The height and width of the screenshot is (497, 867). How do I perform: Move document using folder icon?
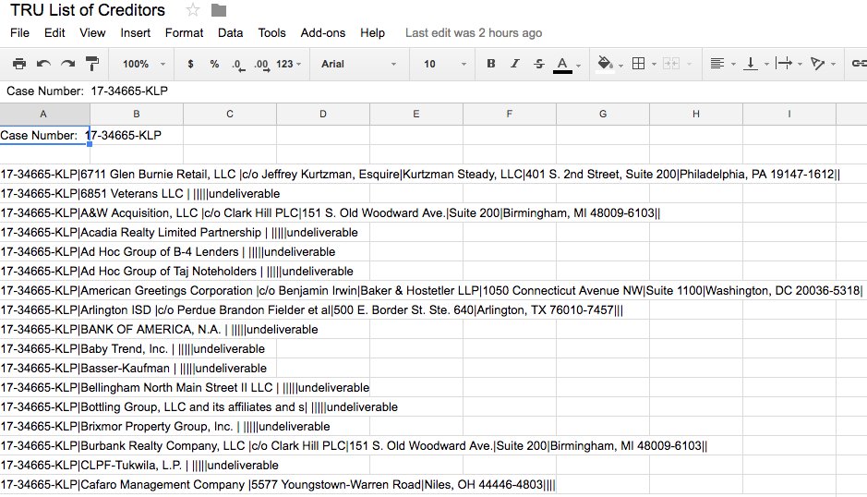pos(219,10)
